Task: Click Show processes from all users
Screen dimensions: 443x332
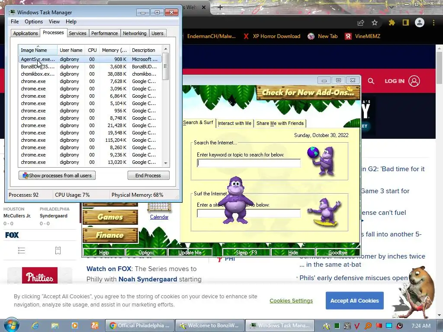Action: 57,176
